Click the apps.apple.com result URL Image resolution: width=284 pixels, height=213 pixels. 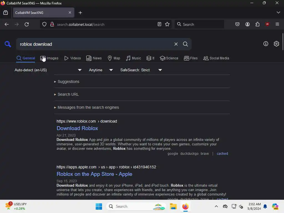[106, 167]
